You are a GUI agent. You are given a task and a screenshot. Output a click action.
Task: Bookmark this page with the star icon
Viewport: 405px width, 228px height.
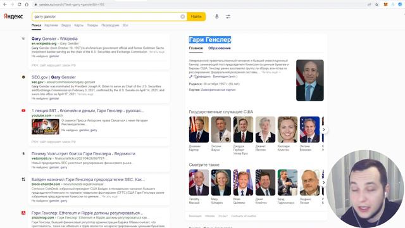click(377, 4)
